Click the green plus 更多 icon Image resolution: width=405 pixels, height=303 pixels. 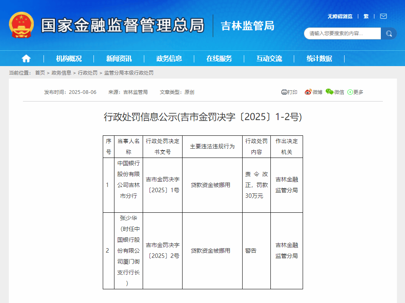click(x=350, y=92)
